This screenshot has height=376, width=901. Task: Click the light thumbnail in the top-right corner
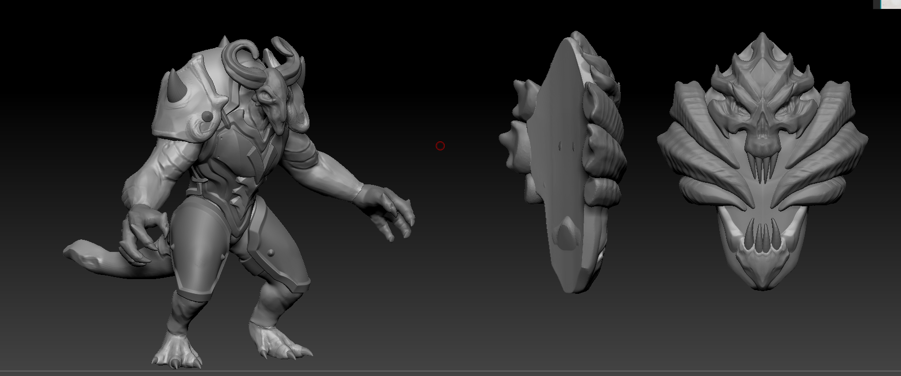click(891, 4)
